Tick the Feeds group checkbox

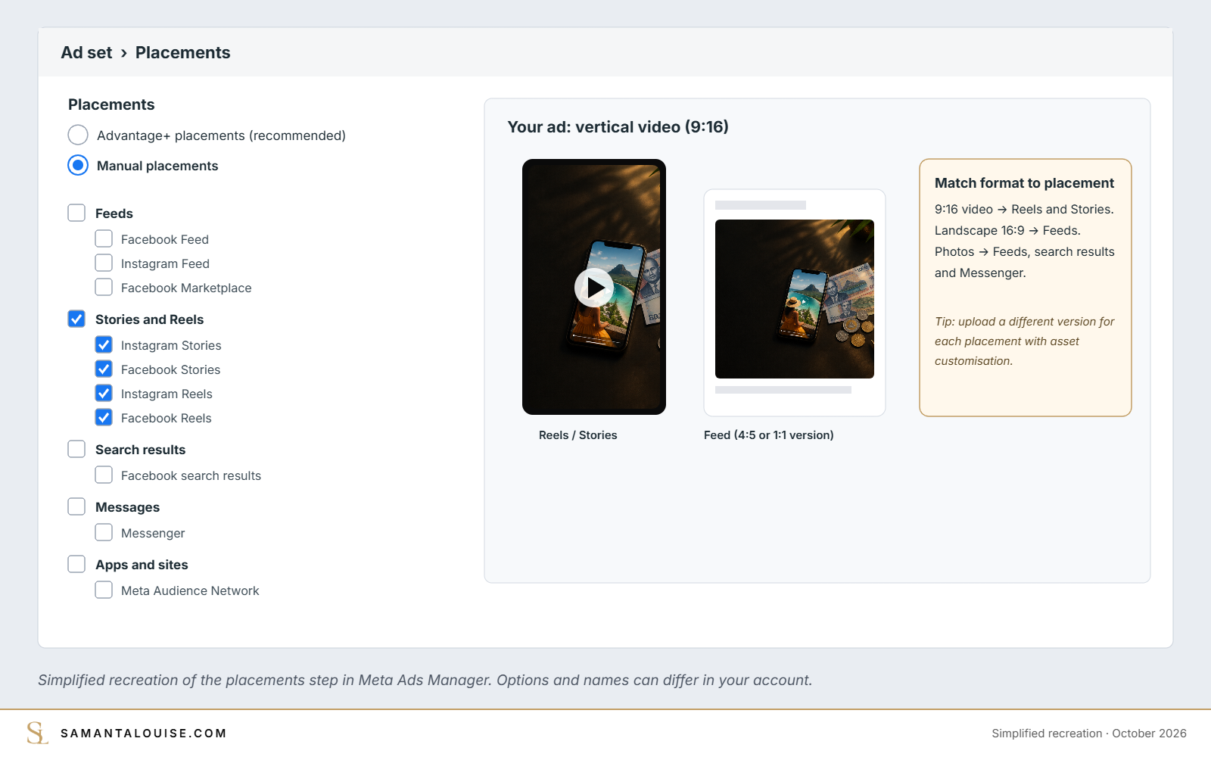76,213
